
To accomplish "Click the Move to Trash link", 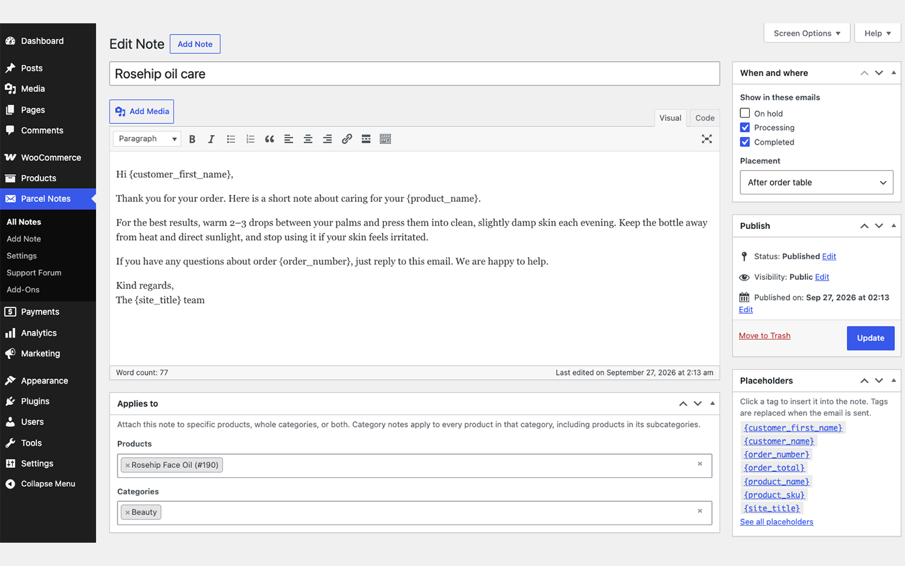I will coord(765,336).
